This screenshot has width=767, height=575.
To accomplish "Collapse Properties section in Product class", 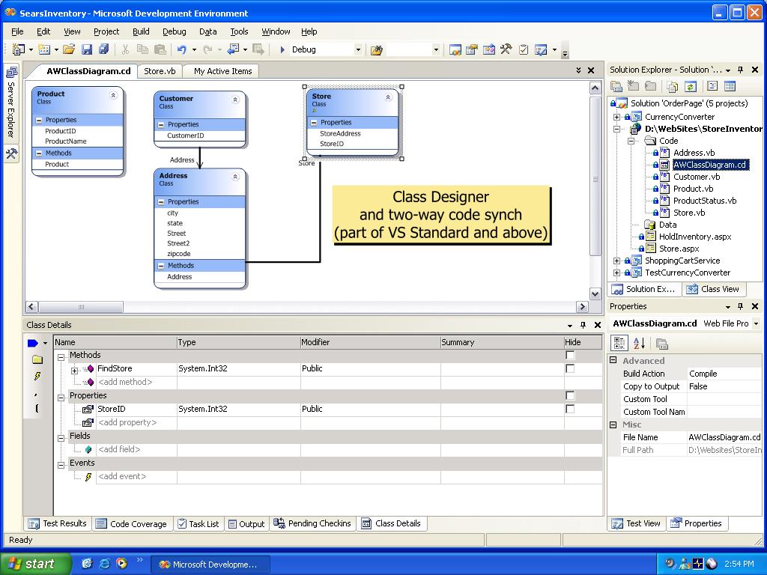I will click(x=39, y=121).
